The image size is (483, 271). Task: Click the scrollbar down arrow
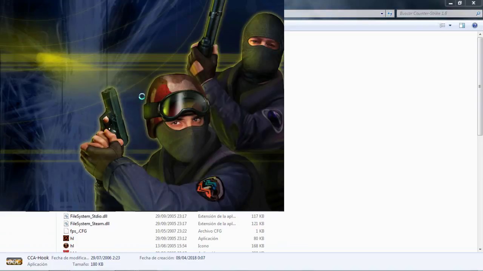[x=480, y=249]
